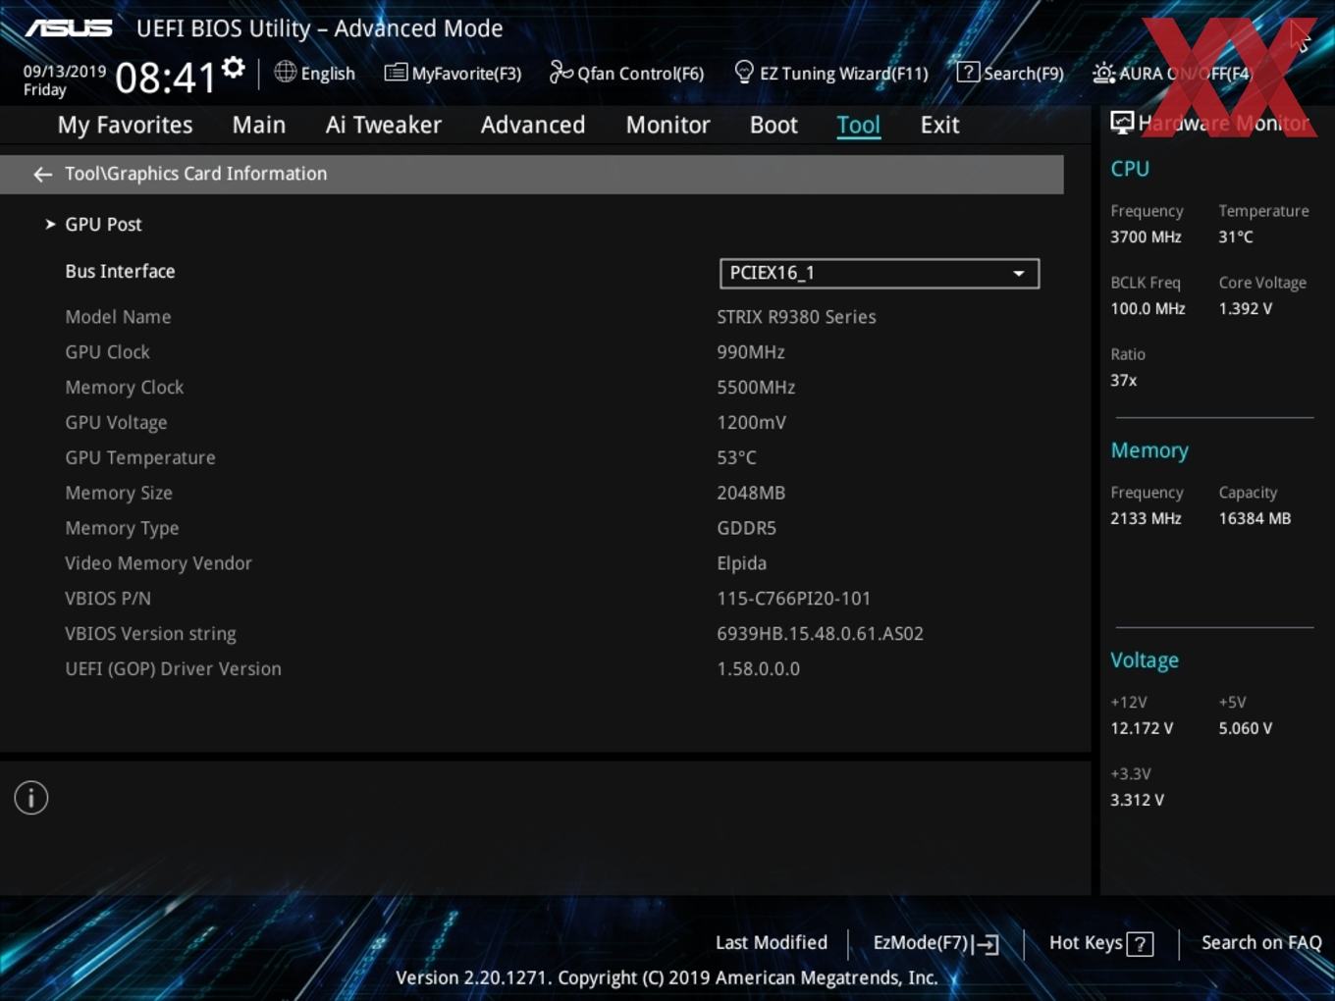Click the 08:41 clock time

pyautogui.click(x=165, y=78)
